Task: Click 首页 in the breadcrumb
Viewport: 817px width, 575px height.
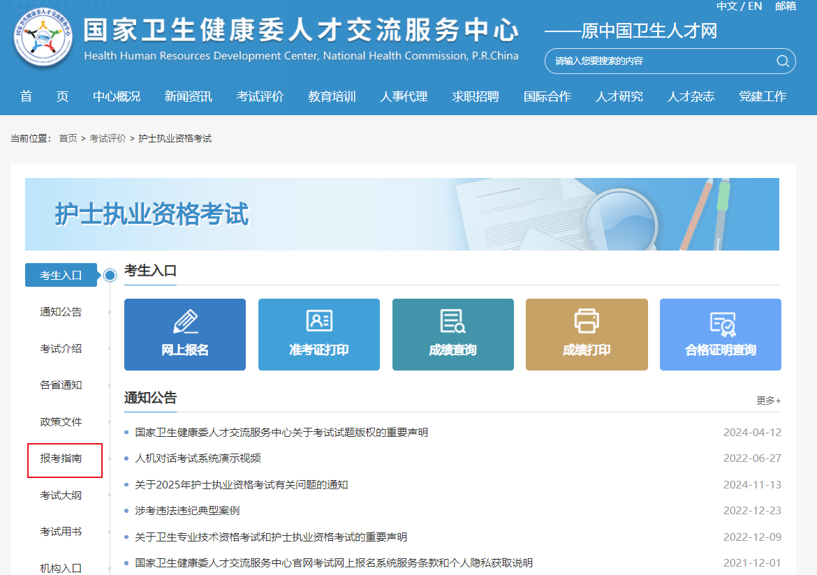Action: [x=68, y=139]
